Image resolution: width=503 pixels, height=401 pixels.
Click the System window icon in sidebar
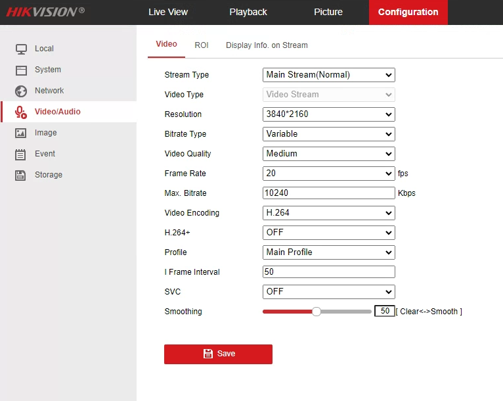22,70
